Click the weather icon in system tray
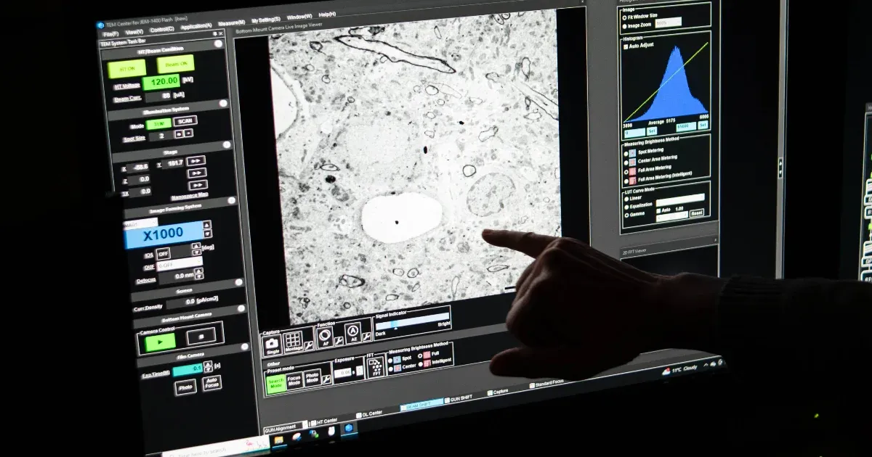Image resolution: width=872 pixels, height=457 pixels. tap(666, 371)
